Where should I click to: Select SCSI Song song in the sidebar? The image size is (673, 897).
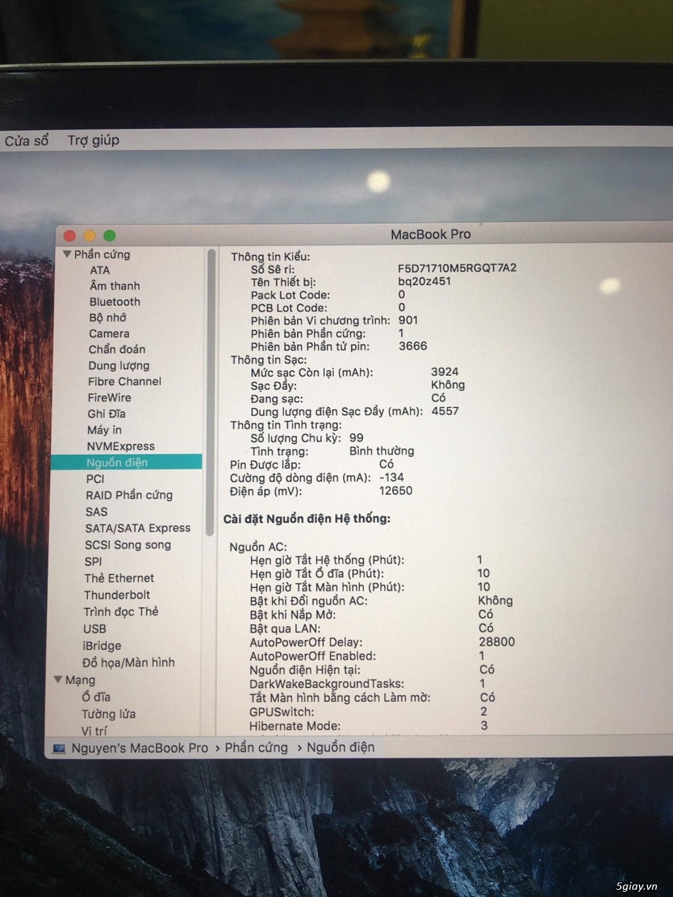click(x=128, y=545)
